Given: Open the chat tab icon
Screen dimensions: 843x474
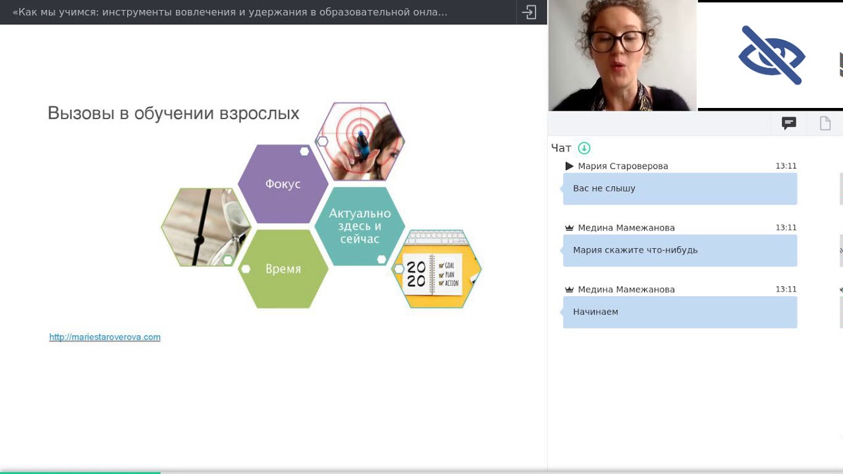Looking at the screenshot, I should pyautogui.click(x=788, y=123).
